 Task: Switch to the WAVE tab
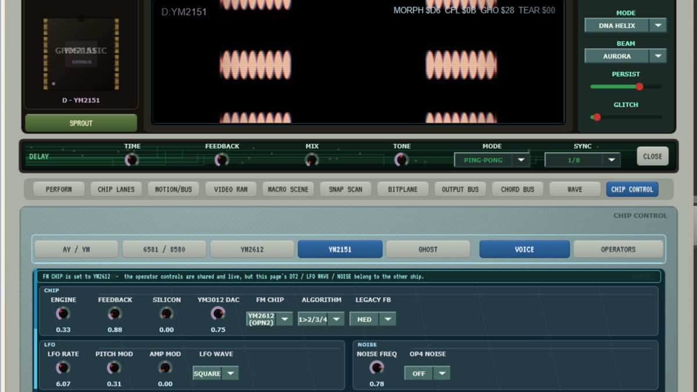coord(574,189)
